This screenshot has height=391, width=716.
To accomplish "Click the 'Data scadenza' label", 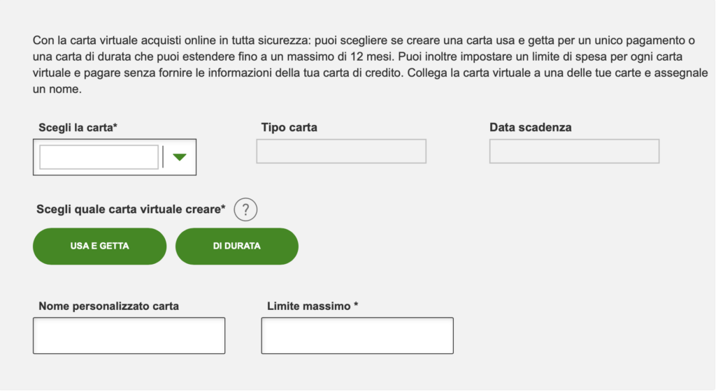I will tap(530, 128).
